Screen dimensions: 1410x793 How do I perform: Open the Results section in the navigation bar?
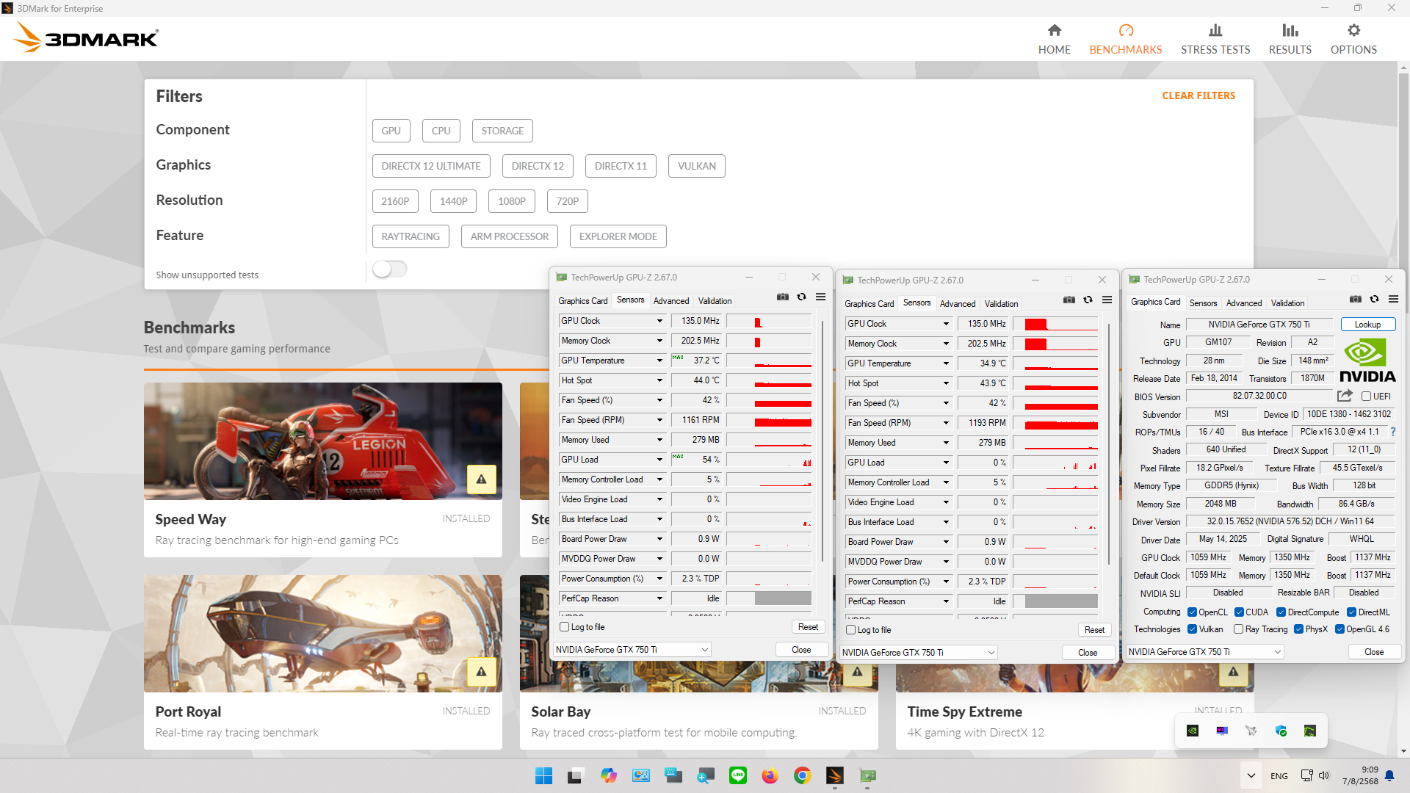[1290, 39]
